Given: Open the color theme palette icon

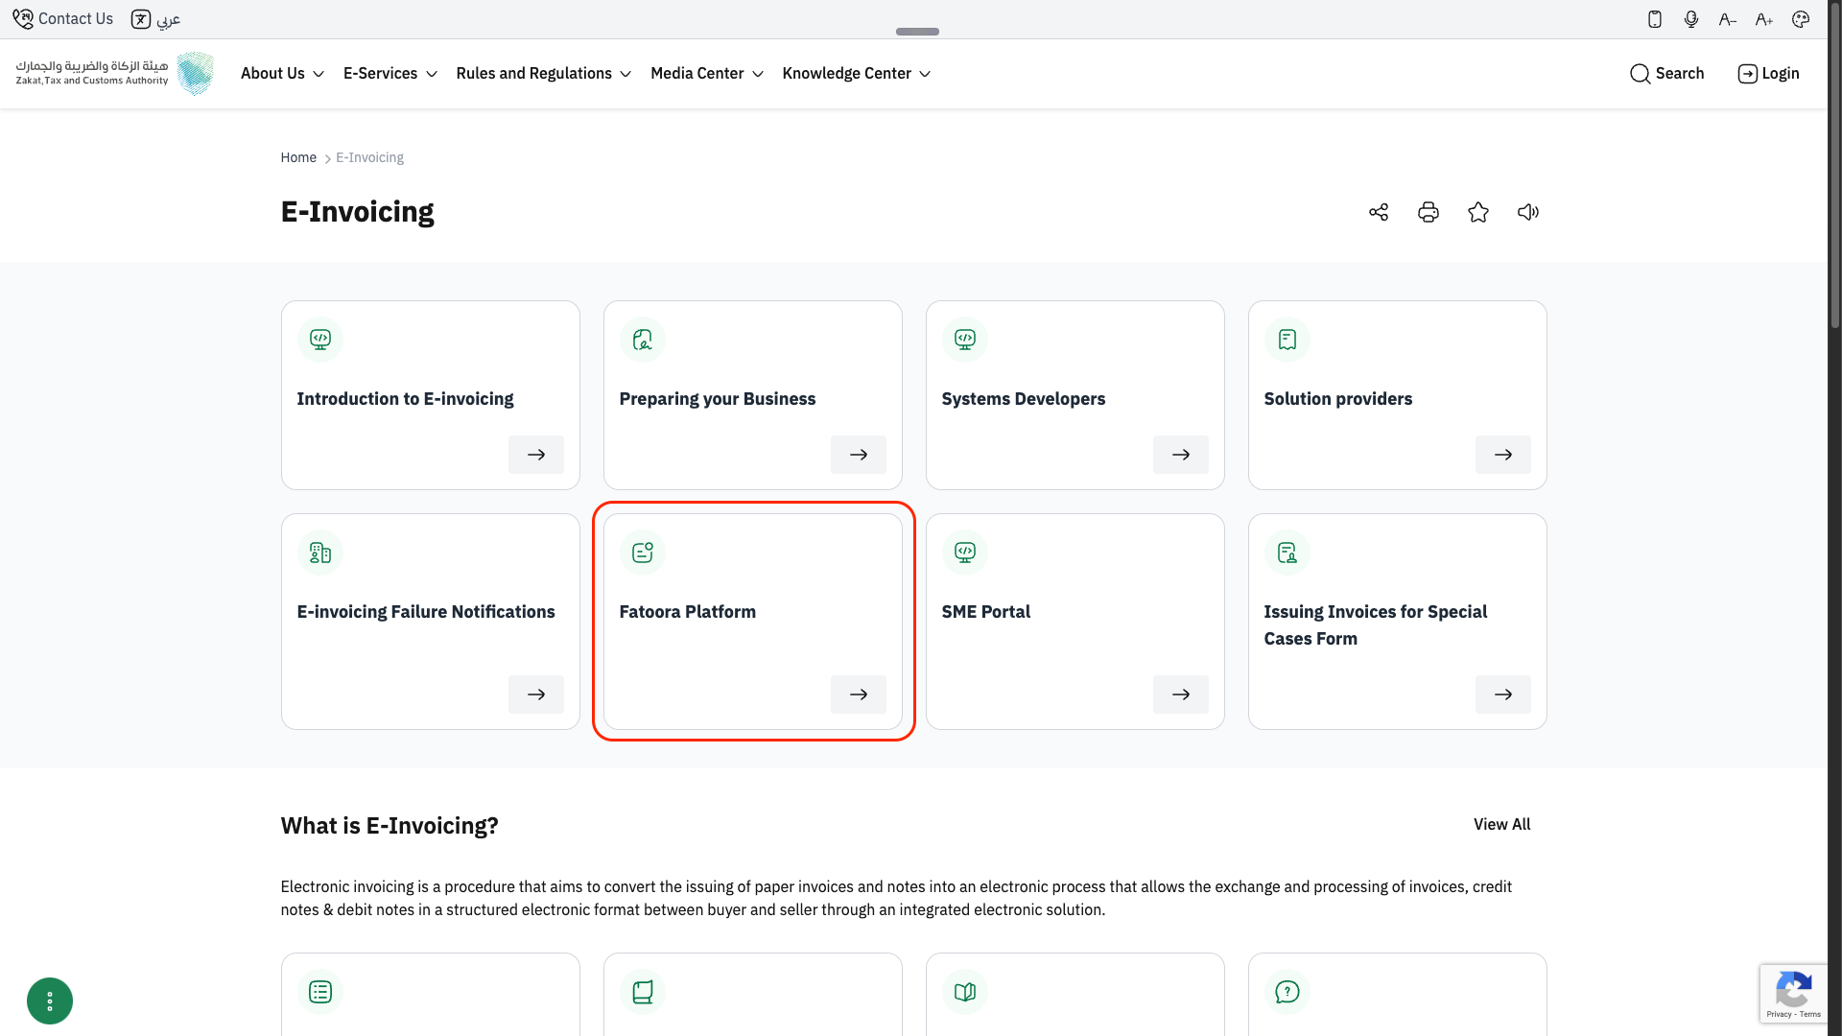Looking at the screenshot, I should (x=1801, y=19).
